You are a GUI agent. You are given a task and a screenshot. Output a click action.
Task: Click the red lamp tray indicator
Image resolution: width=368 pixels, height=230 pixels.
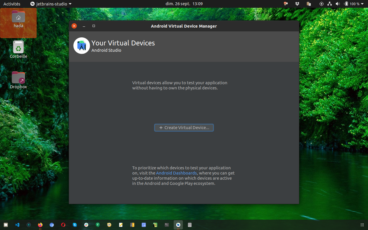point(286,4)
